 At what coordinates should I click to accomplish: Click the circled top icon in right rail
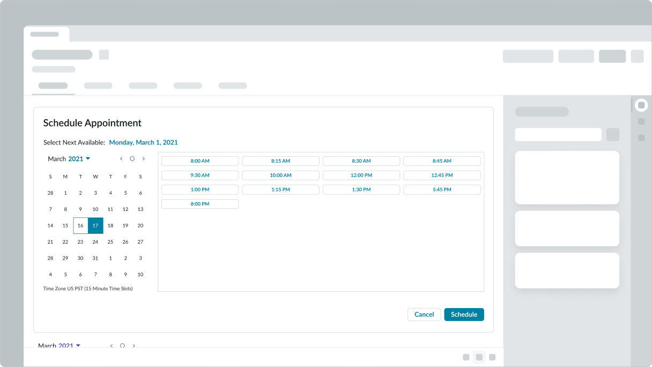[641, 105]
